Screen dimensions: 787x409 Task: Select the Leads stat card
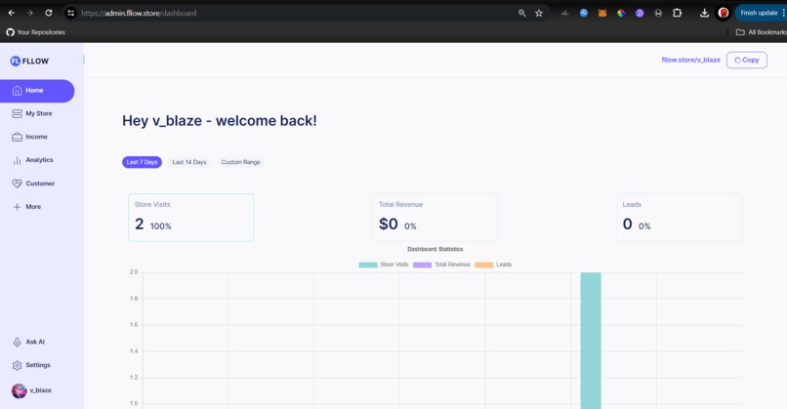coord(679,218)
